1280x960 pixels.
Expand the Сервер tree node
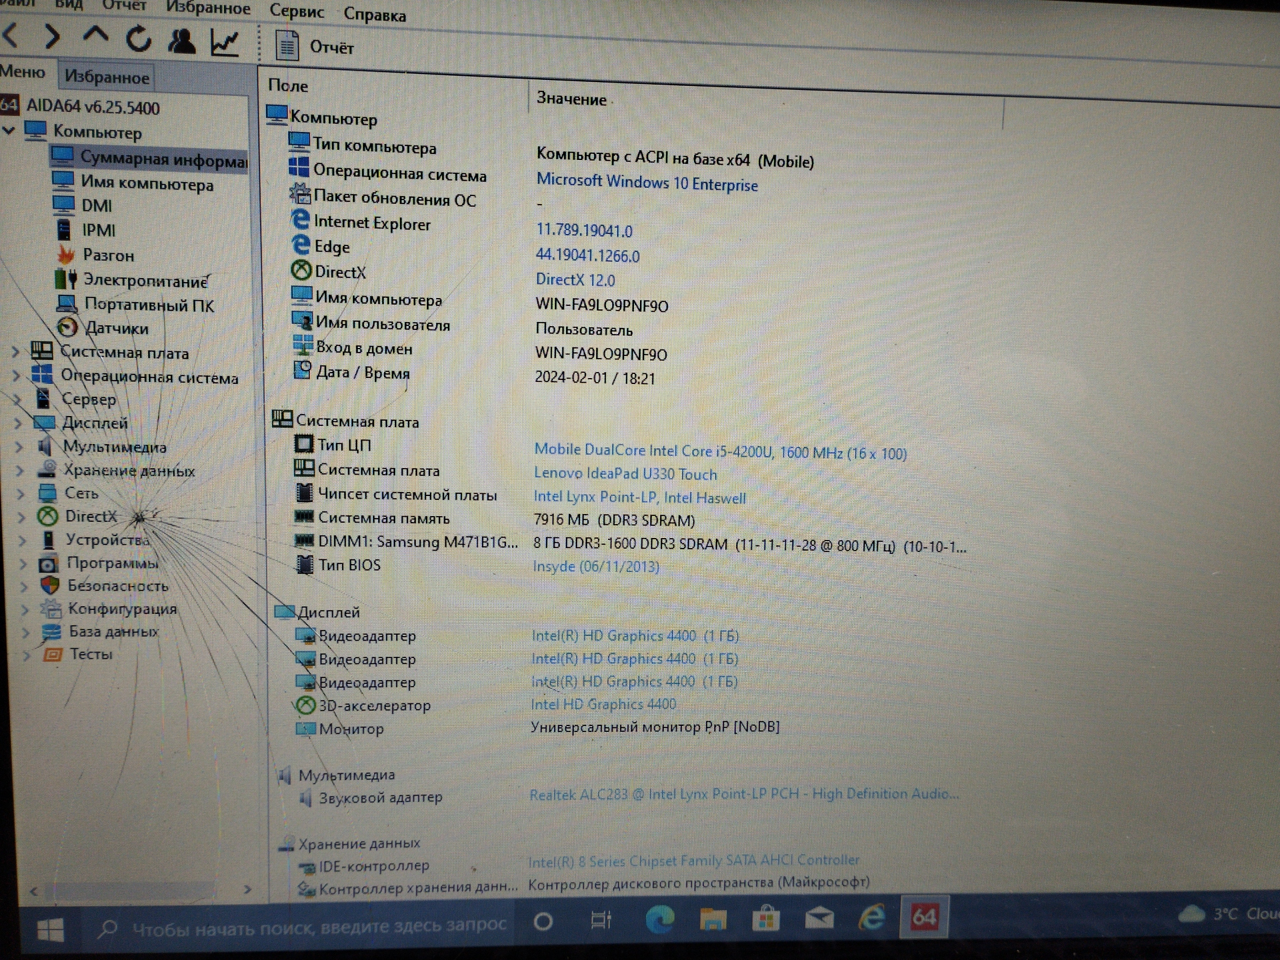point(17,399)
